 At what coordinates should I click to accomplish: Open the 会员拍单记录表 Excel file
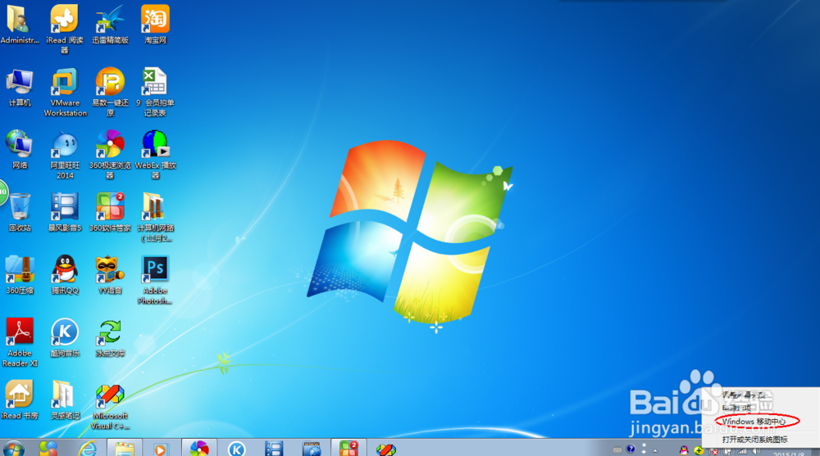point(155,92)
